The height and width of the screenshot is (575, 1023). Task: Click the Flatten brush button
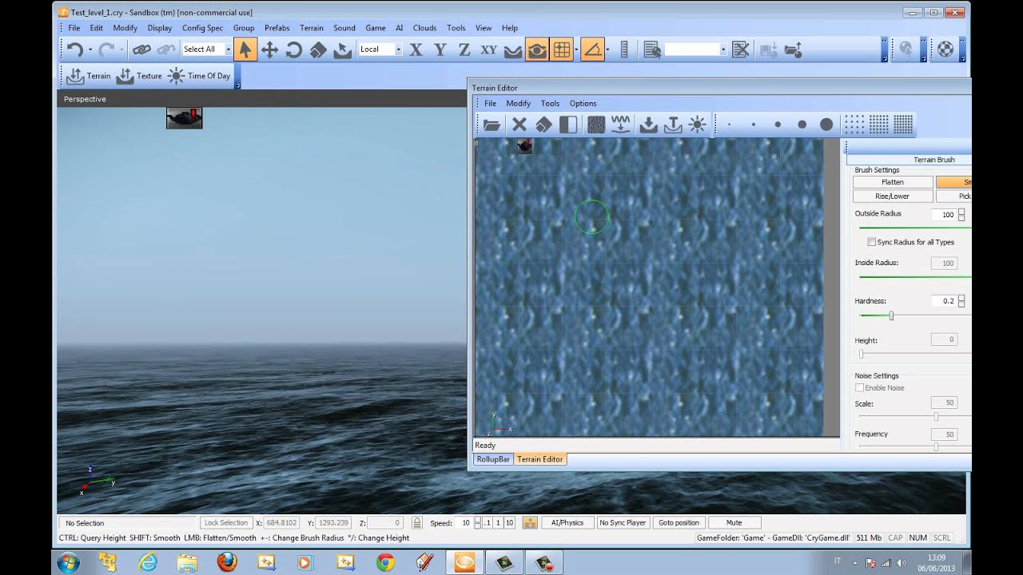coord(893,182)
